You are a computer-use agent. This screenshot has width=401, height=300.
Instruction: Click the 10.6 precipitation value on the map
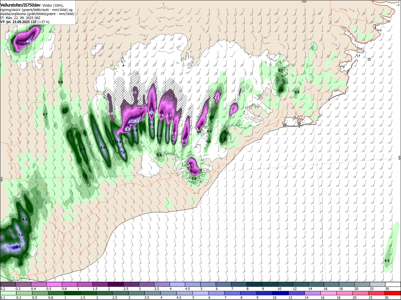pyautogui.click(x=17, y=247)
